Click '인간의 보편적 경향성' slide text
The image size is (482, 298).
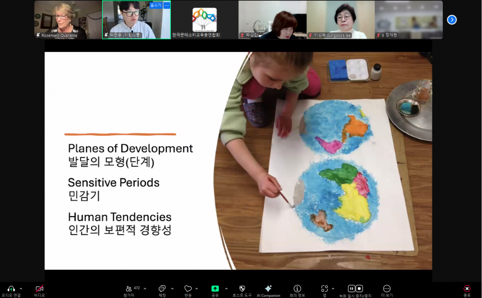[119, 230]
